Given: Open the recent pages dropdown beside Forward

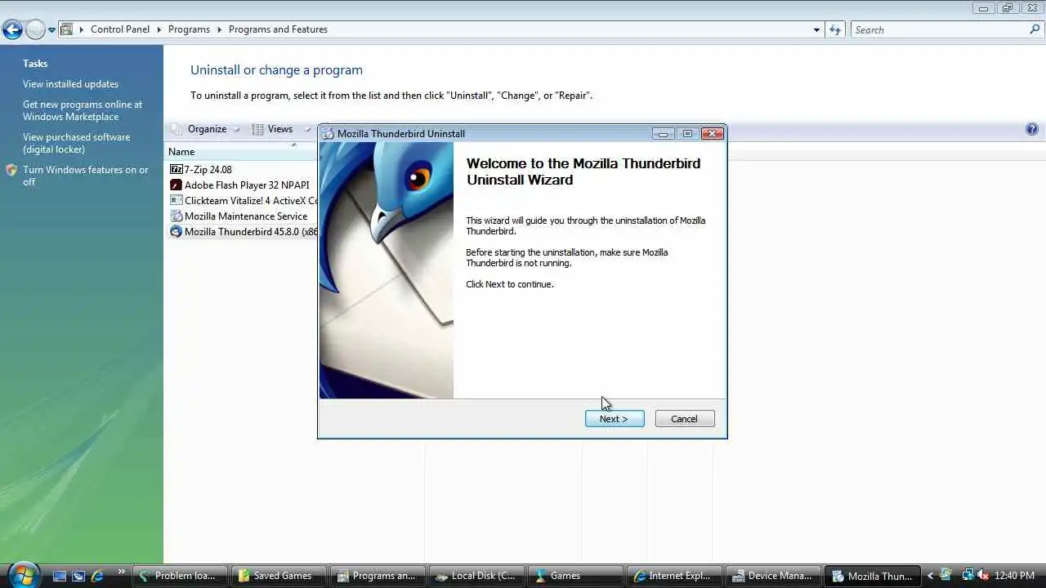Looking at the screenshot, I should tap(51, 30).
